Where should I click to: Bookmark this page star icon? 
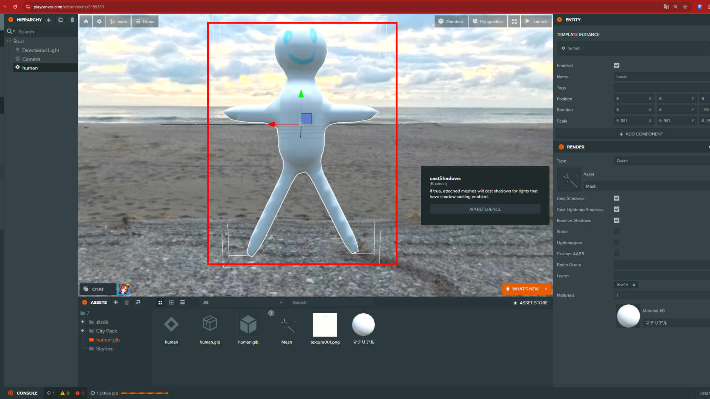coord(685,7)
